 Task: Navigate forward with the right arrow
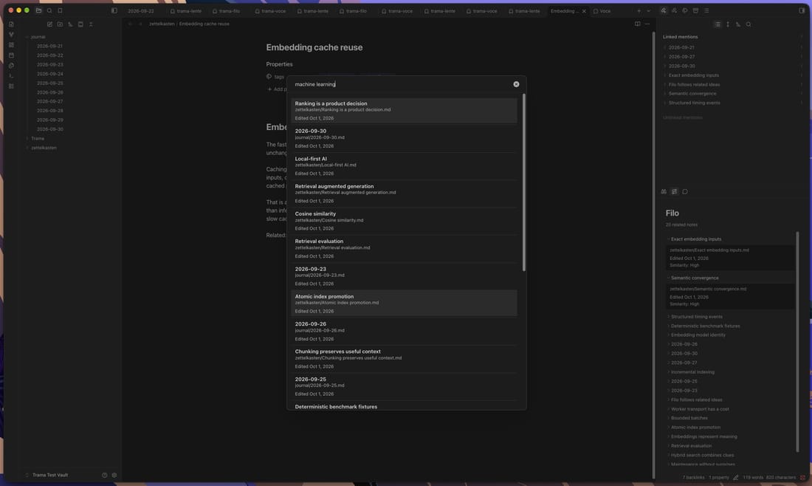click(x=140, y=24)
